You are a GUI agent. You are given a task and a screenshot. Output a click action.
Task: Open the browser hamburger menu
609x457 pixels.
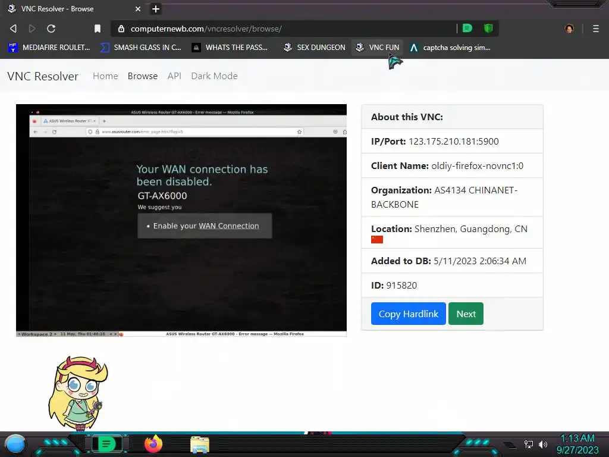pos(596,29)
